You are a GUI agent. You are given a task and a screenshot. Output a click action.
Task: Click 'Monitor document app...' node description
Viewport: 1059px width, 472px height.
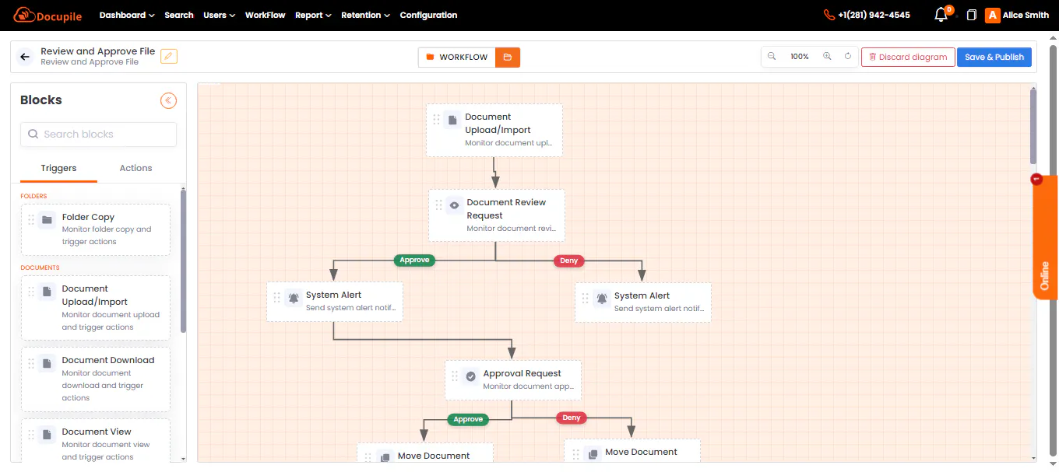(x=528, y=386)
